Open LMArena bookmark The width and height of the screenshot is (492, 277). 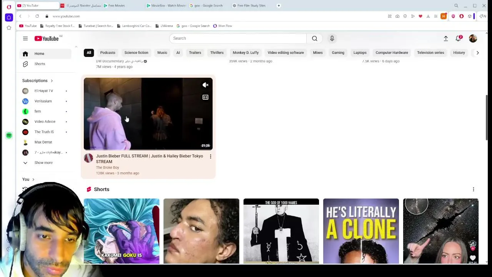164,26
